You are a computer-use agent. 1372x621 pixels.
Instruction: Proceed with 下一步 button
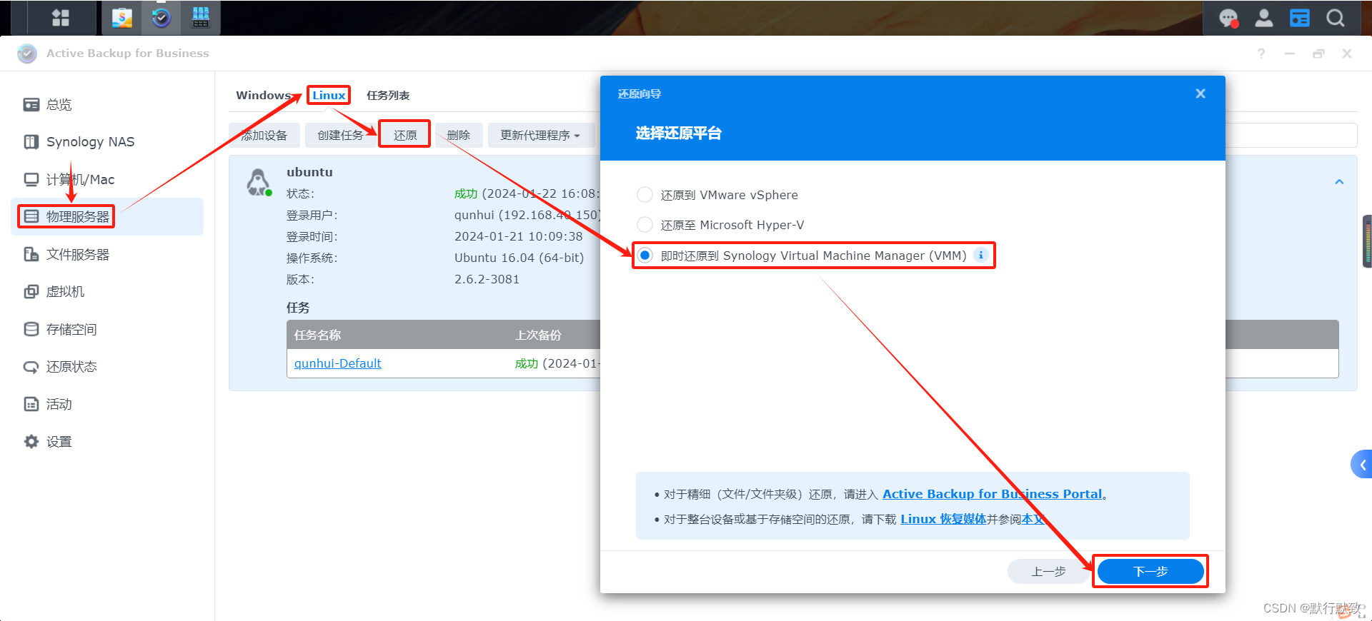[x=1150, y=571]
